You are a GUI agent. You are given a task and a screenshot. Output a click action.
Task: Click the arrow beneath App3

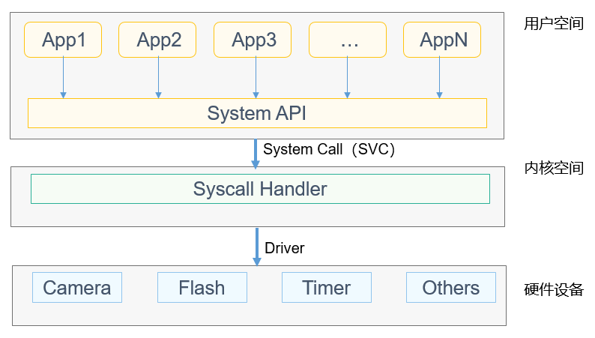coord(256,78)
